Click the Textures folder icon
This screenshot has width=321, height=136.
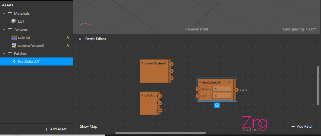pos(10,29)
